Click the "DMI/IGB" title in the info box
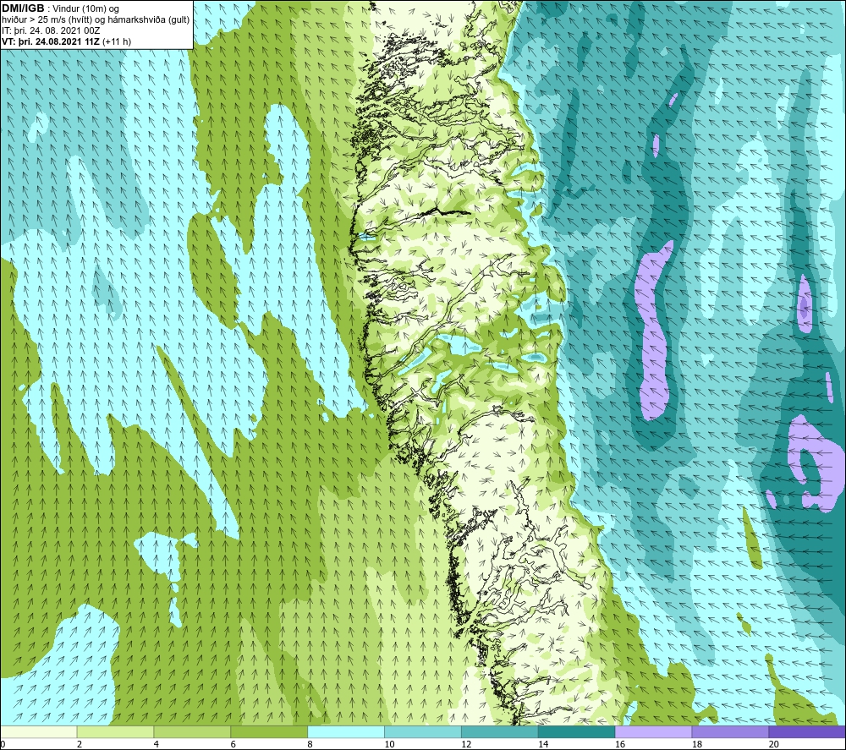 [23, 8]
